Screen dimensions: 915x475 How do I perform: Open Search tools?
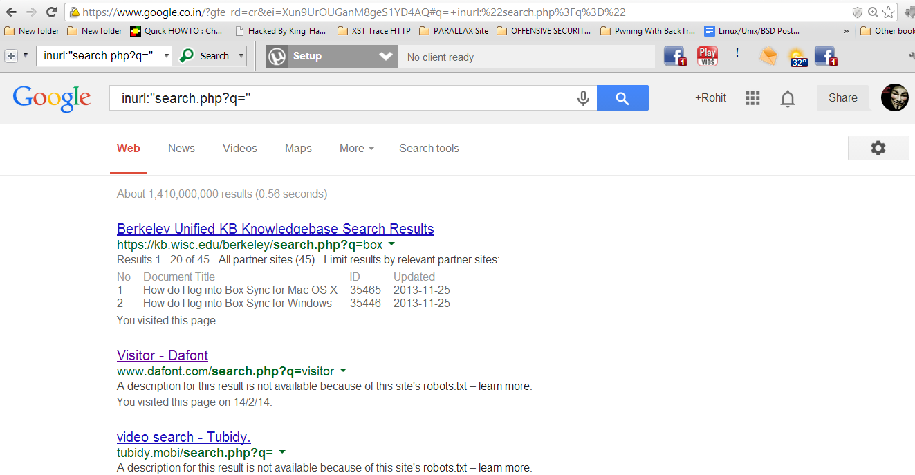[429, 149]
